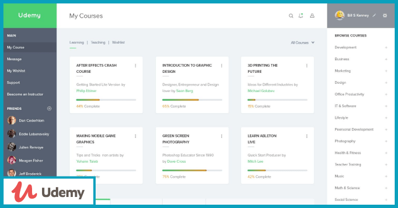Open options menu on Introduction to Graphic Design card

click(222, 66)
